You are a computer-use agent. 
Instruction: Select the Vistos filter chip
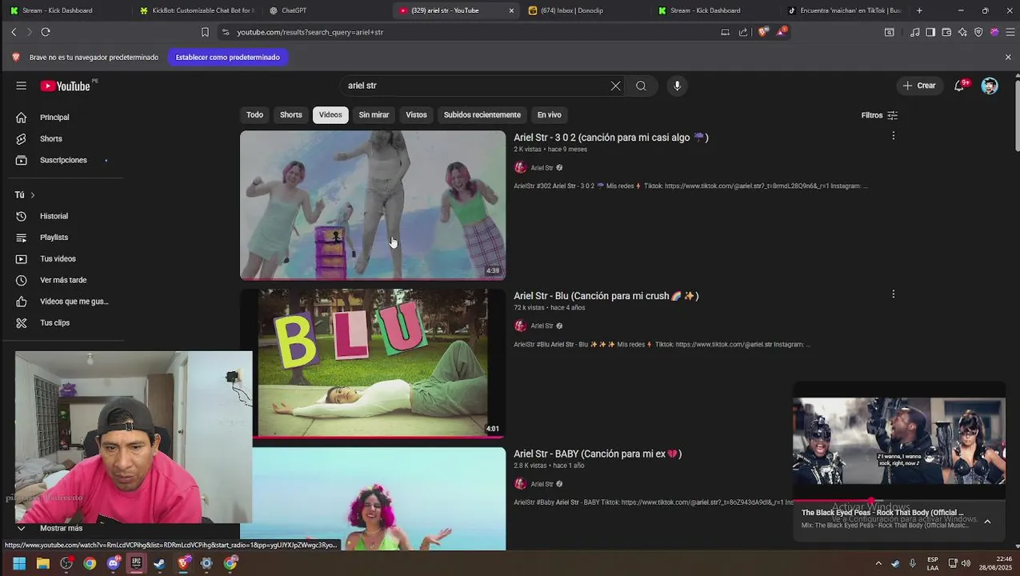point(416,114)
